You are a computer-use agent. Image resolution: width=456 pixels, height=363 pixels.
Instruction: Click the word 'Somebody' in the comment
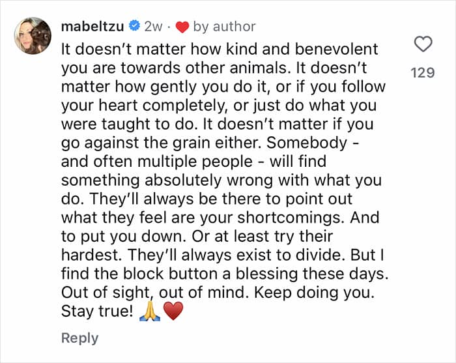pyautogui.click(x=307, y=143)
